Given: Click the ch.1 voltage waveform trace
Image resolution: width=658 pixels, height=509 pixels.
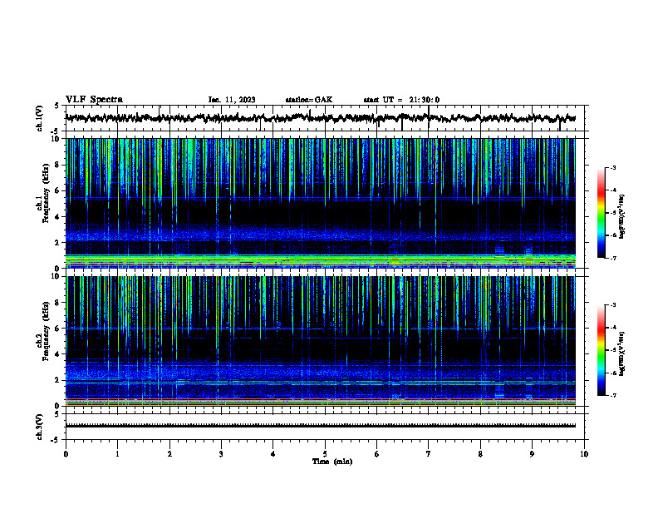Looking at the screenshot, I should pos(320,118).
